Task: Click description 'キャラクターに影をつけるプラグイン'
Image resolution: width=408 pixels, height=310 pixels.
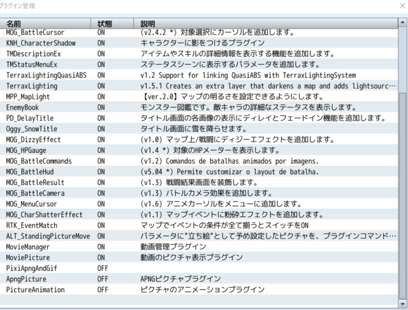Action: (203, 43)
